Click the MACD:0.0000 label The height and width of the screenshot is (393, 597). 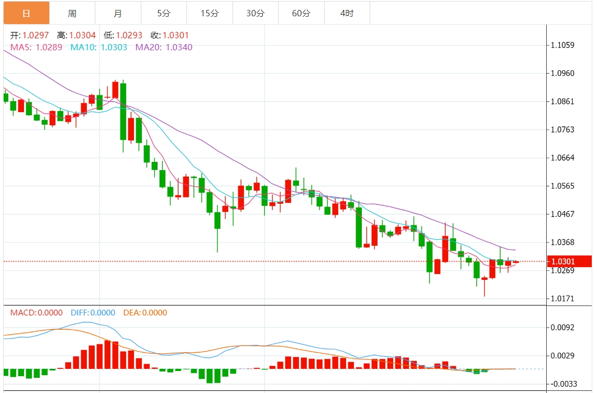(x=36, y=313)
